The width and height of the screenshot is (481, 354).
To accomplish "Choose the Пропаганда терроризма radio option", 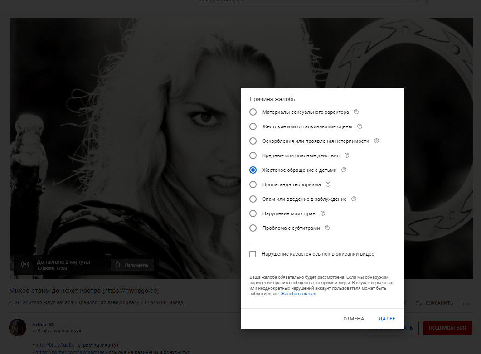I will 253,184.
